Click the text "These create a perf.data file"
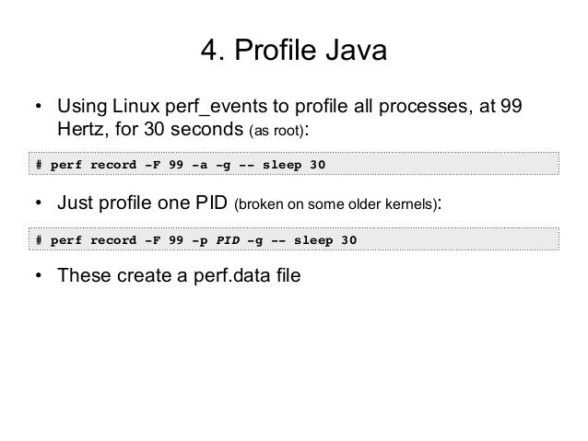Screen dimensions: 588x441 (x=179, y=275)
